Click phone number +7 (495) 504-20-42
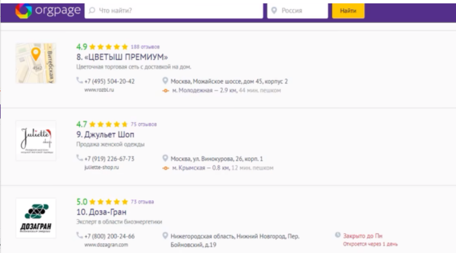Image resolution: width=456 pixels, height=253 pixels. pos(110,81)
